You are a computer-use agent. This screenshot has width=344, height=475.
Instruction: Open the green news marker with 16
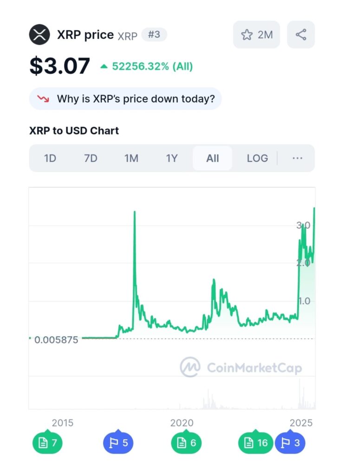[x=256, y=443]
